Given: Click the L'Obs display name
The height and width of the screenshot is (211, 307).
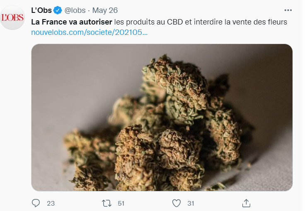Looking at the screenshot, I should coord(41,10).
